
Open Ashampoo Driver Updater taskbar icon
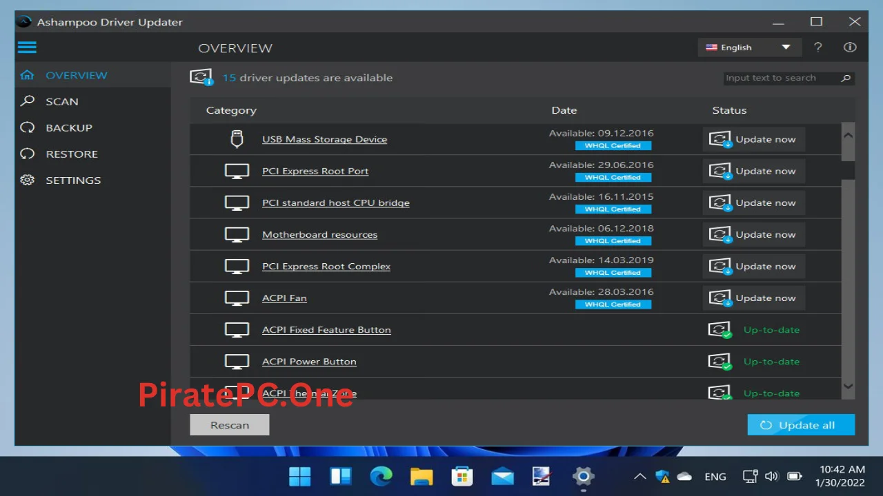(x=542, y=476)
